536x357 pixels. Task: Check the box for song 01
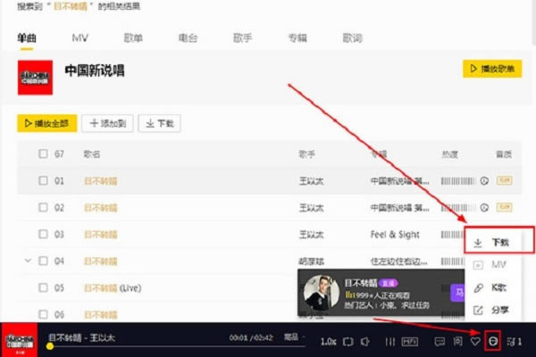[43, 180]
